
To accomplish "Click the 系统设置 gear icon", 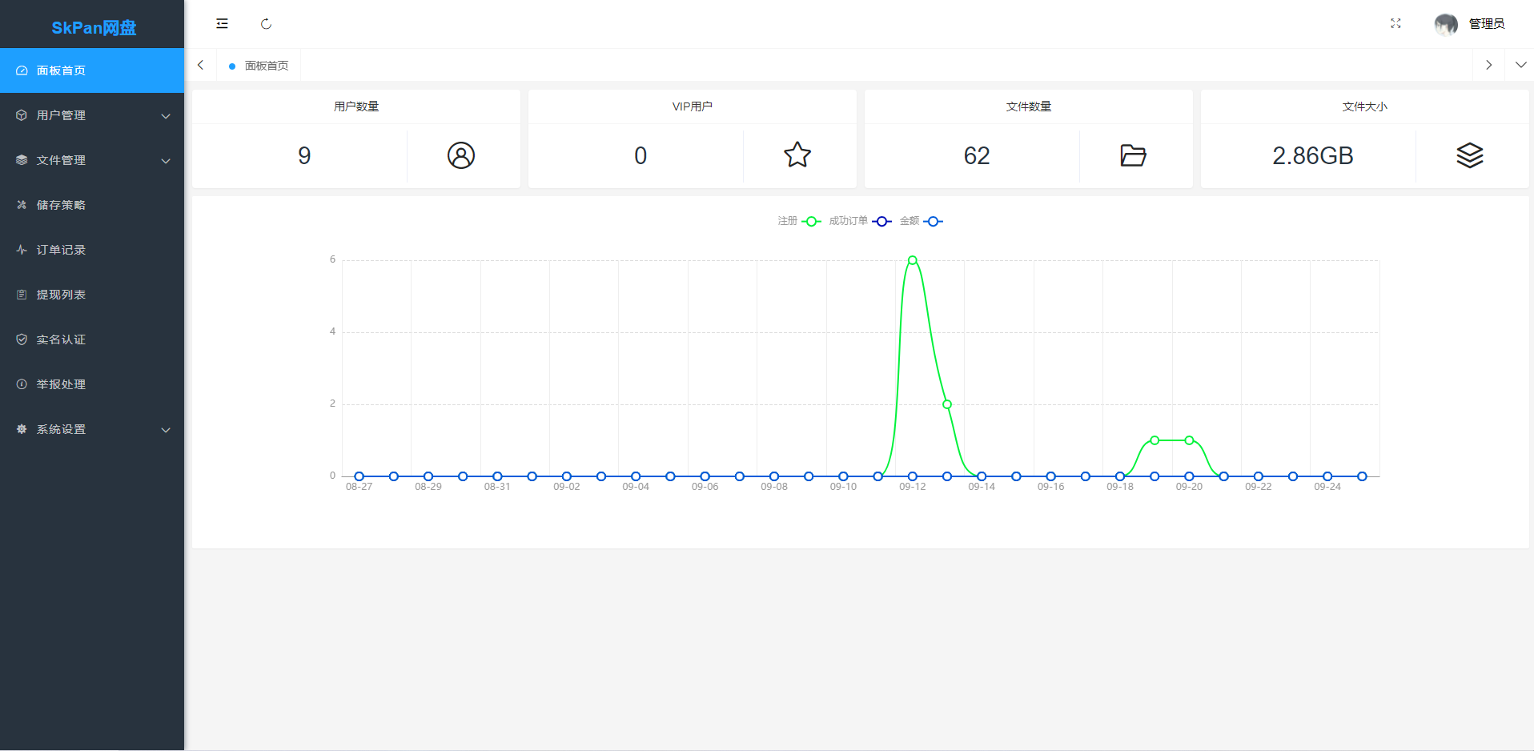I will point(22,429).
